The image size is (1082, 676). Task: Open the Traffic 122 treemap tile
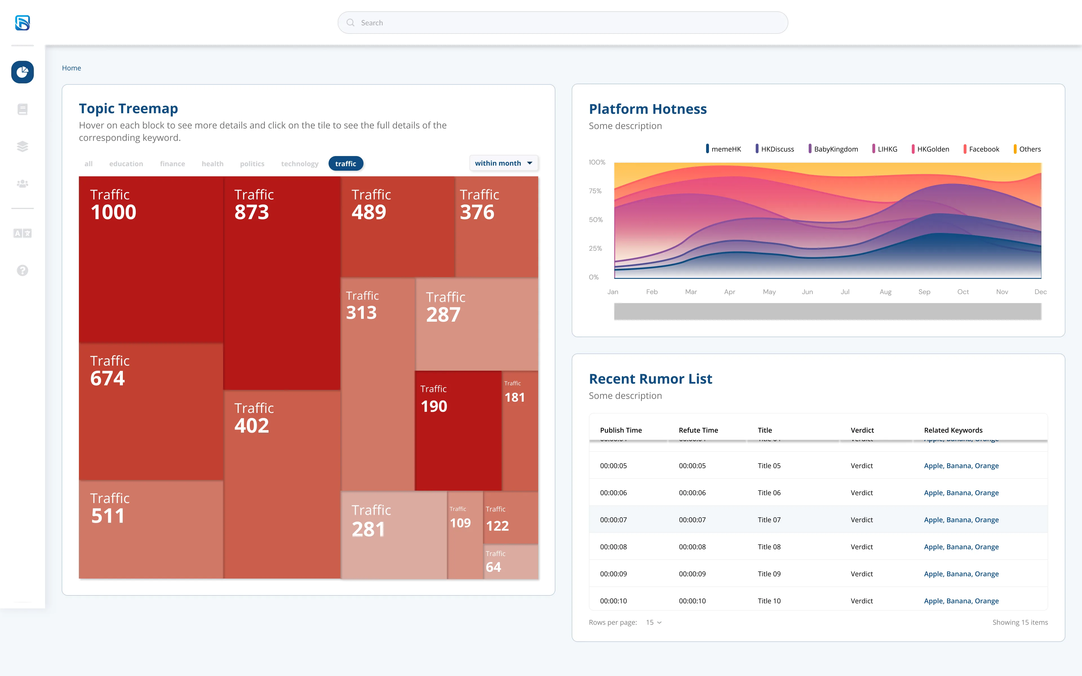511,518
